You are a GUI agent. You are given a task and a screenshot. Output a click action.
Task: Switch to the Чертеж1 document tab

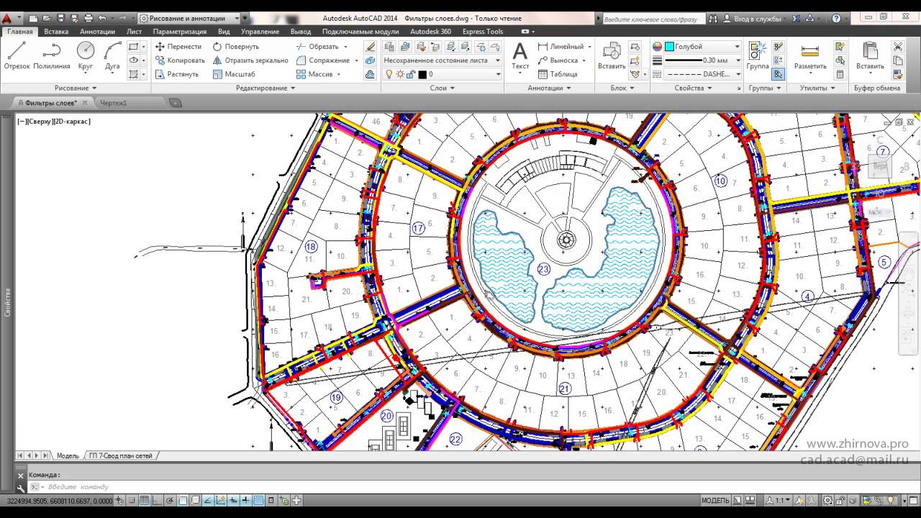coord(114,103)
